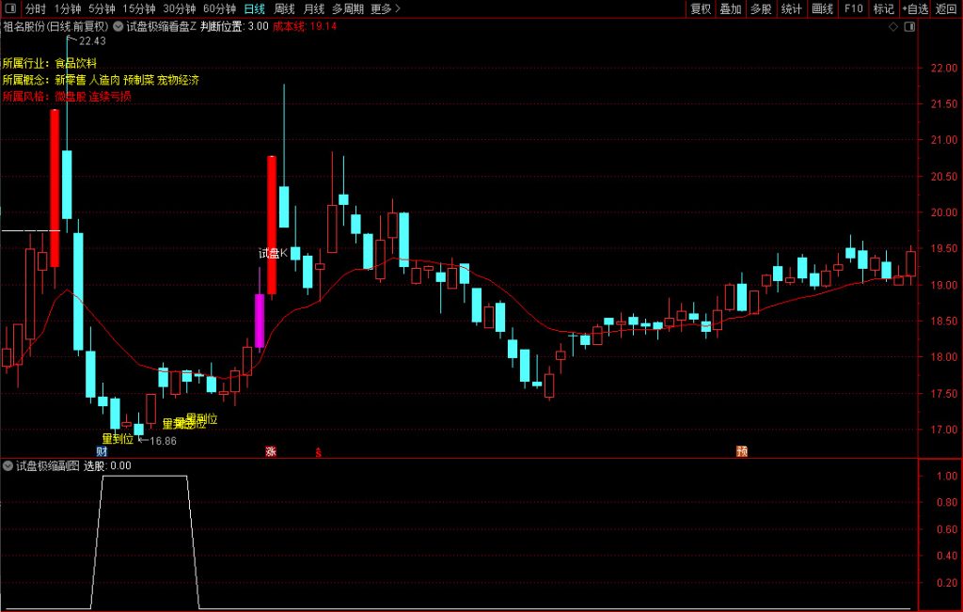This screenshot has height=612, width=963.
Task: Expand the 试盘极缩看盘Z indicator dropdown arrow
Action: point(118,27)
